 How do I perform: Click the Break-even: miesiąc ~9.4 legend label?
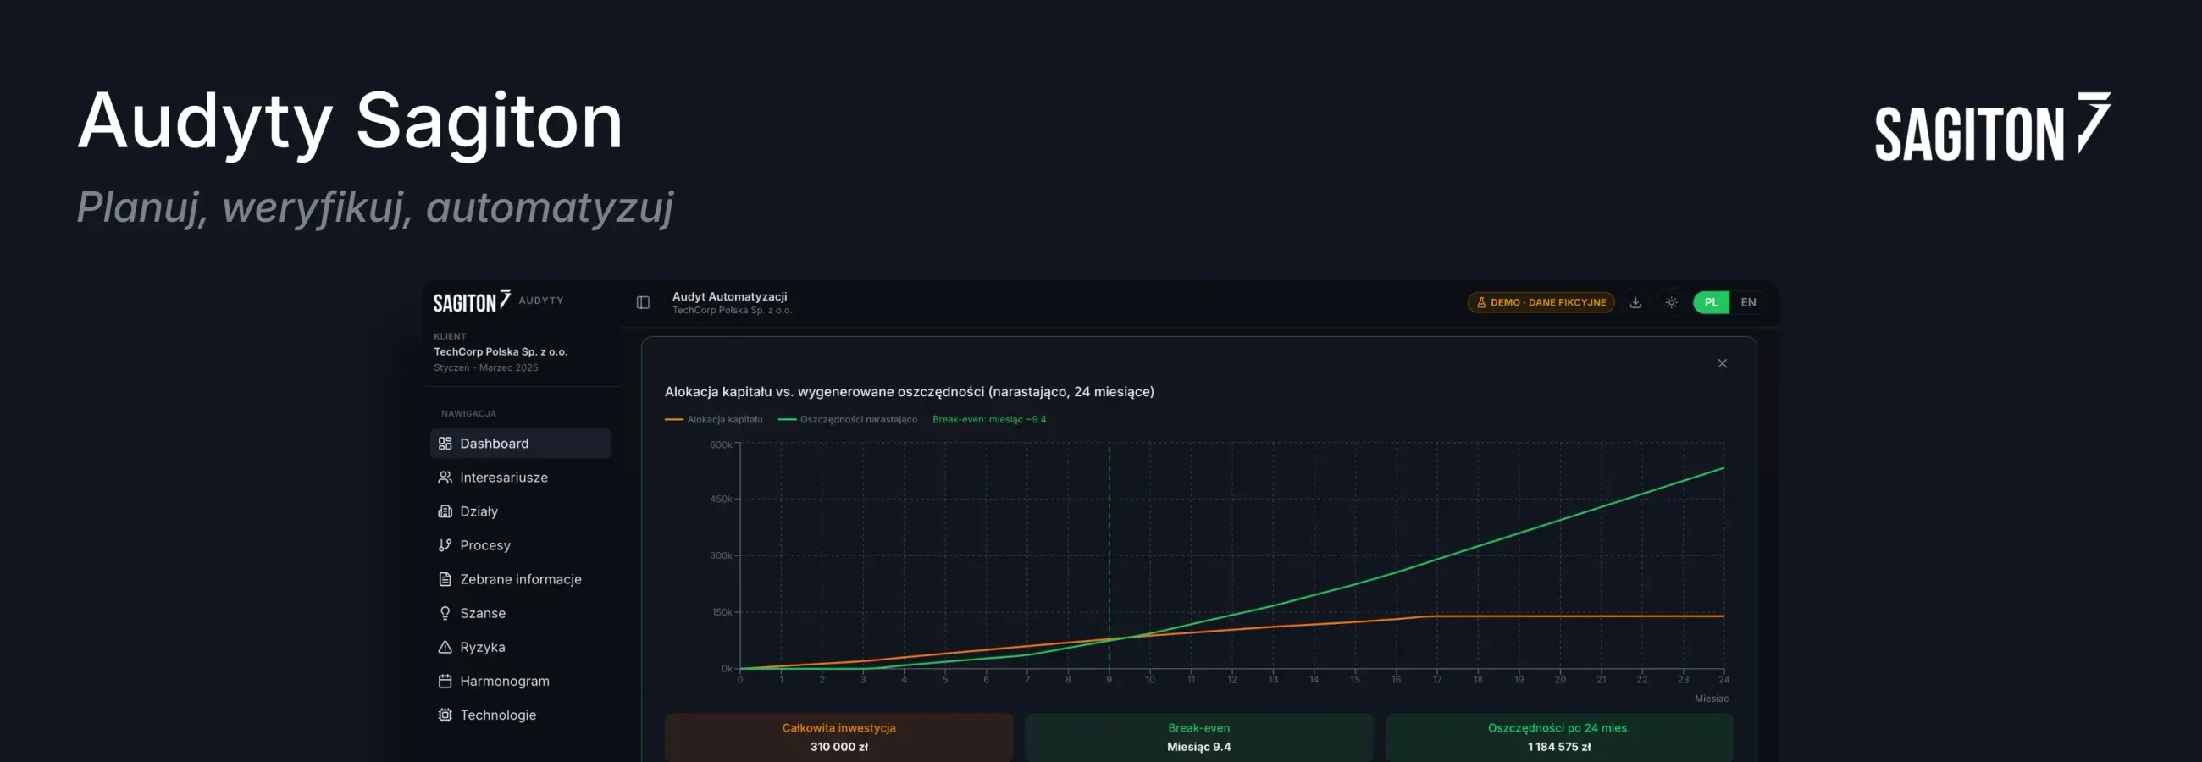(x=989, y=419)
